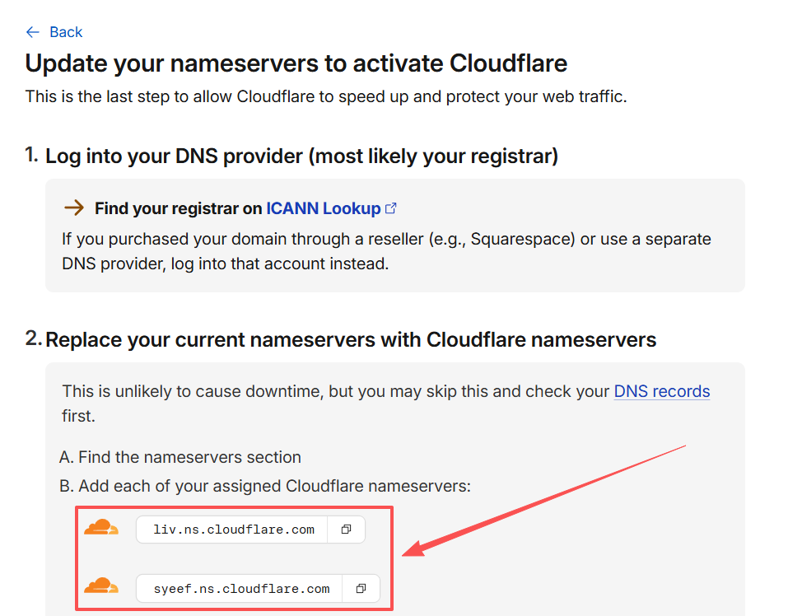Screen dimensions: 788x616
Task: Click the paragraph 'If you purchased your domain through a reseller'
Action: [386, 250]
